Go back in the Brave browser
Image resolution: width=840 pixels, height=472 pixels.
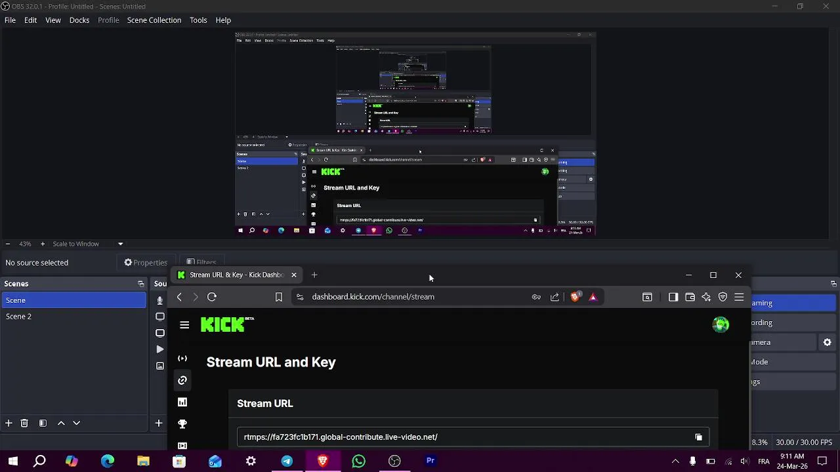pos(179,297)
